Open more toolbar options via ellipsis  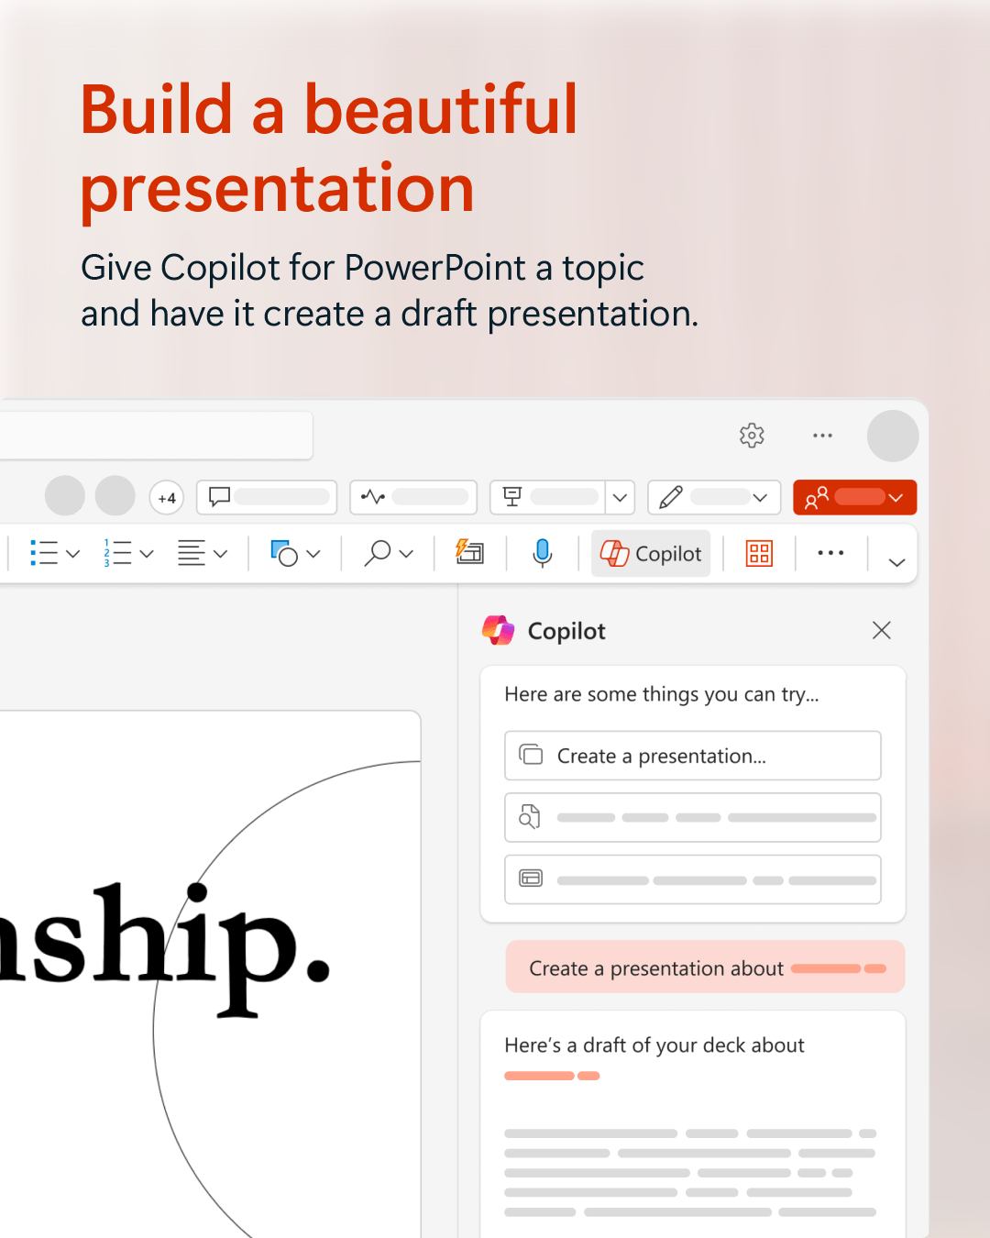[x=830, y=553]
